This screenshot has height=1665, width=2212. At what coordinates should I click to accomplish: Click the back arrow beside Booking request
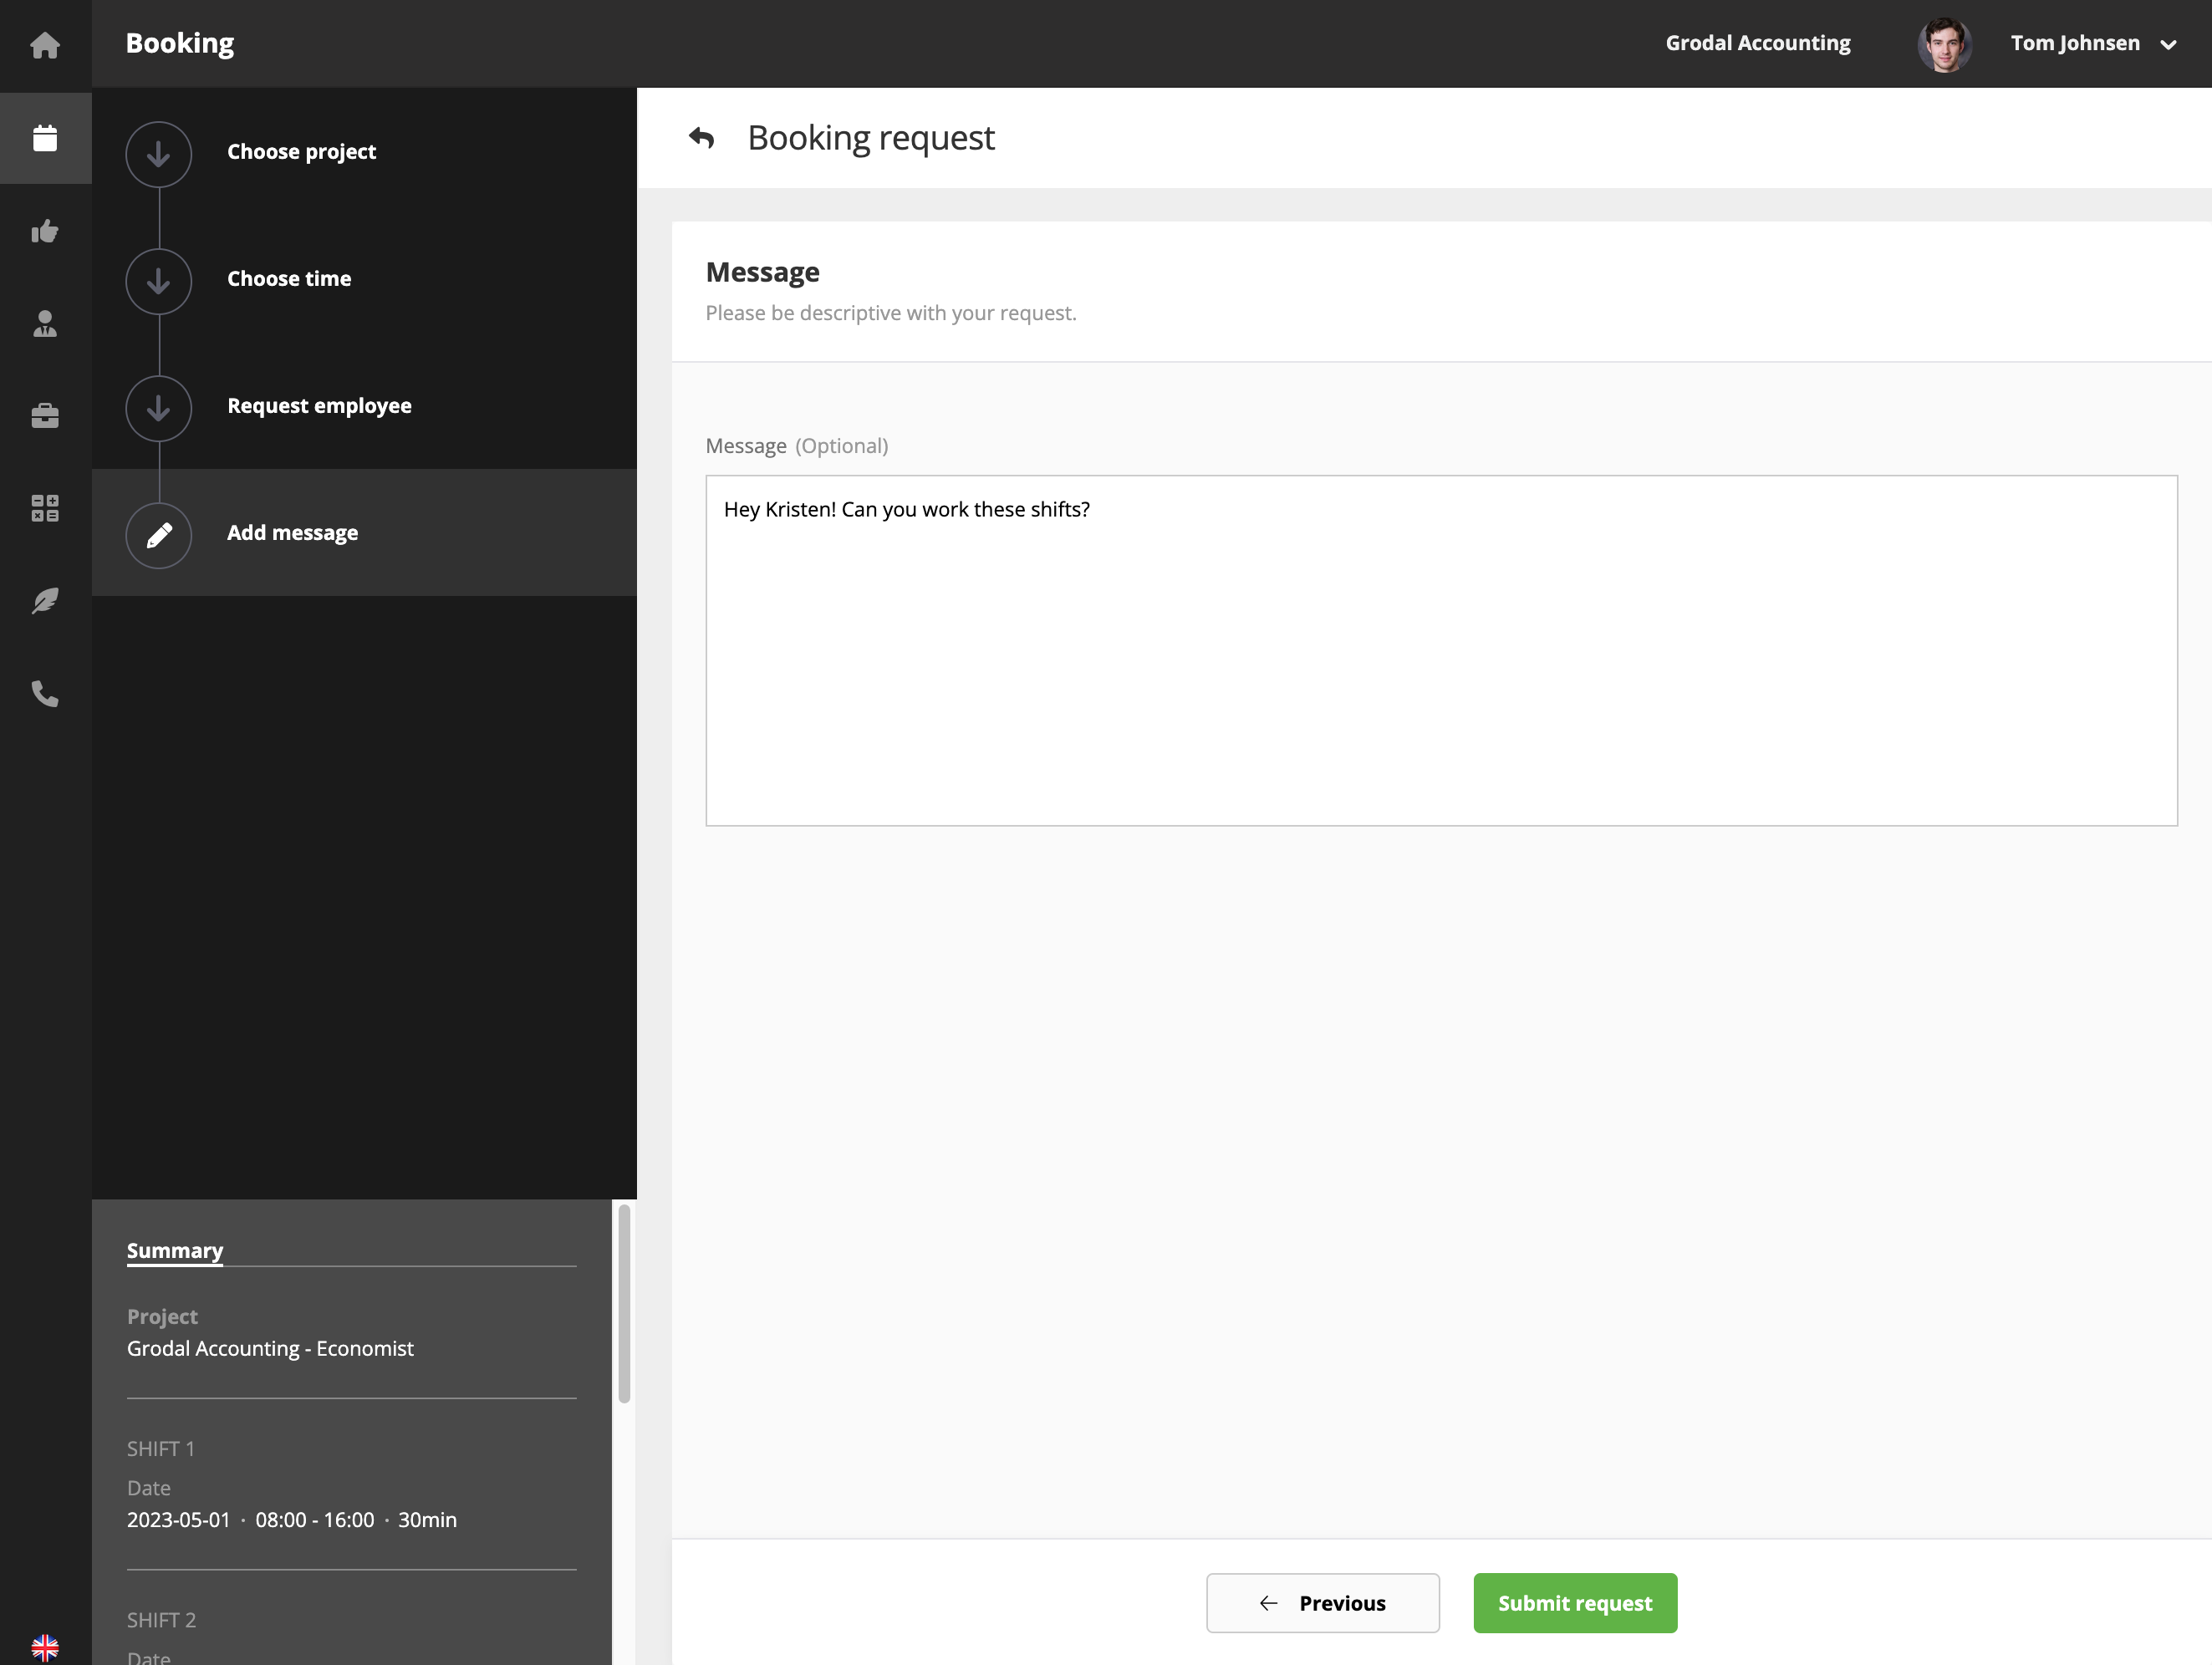[702, 138]
